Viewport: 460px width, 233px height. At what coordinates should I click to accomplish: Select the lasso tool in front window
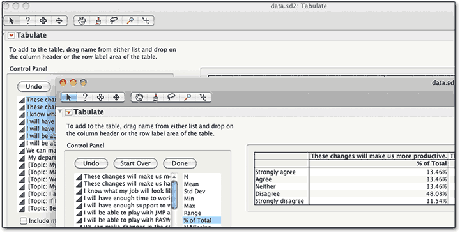point(171,97)
